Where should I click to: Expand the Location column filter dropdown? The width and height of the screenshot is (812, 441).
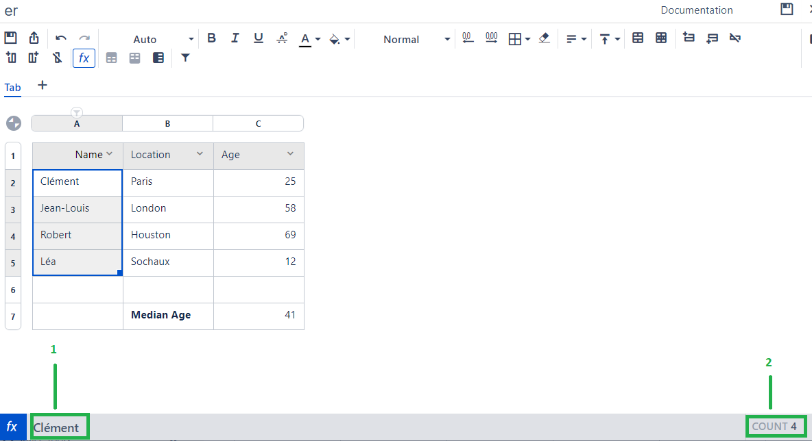pyautogui.click(x=200, y=154)
